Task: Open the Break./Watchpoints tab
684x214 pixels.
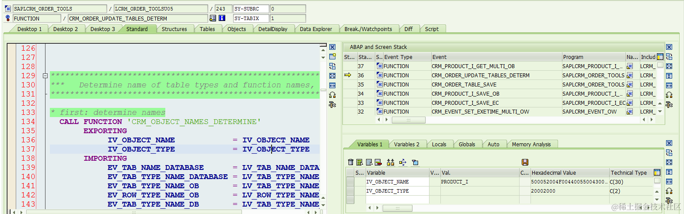Action: click(x=368, y=29)
